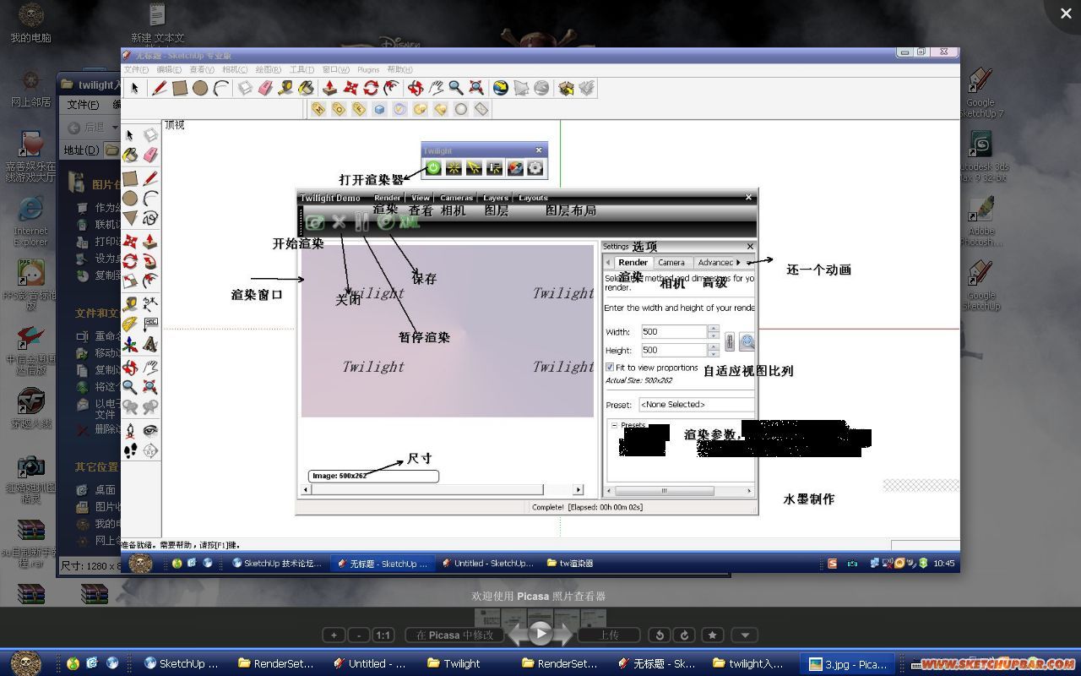Zoom in with the plus button in Picasa viewer
Viewport: 1081px width, 676px height.
[334, 635]
